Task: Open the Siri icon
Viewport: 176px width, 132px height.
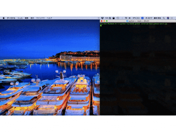Action: 168,18
